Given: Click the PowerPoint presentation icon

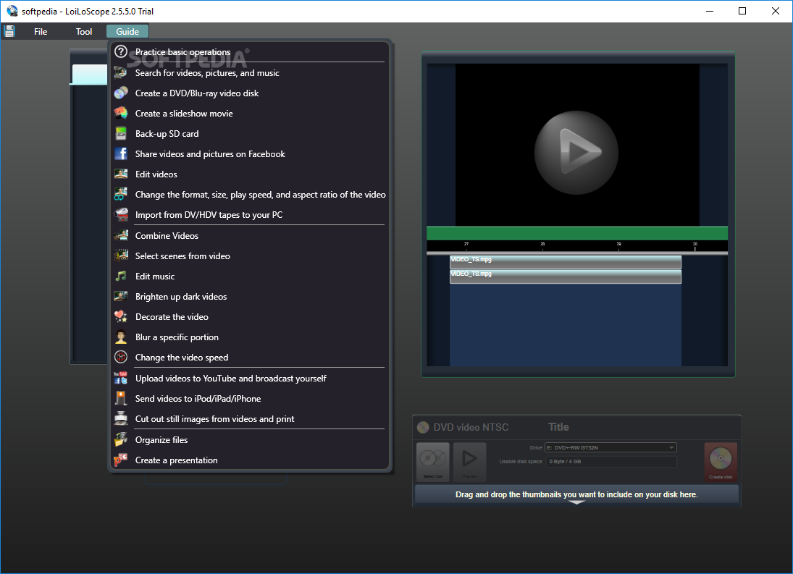Looking at the screenshot, I should [121, 460].
